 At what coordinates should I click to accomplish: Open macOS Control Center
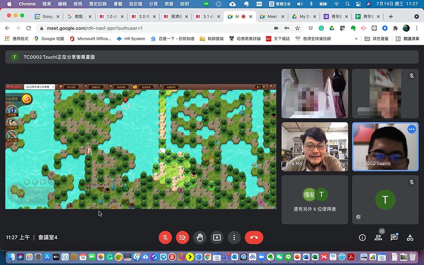358,4
